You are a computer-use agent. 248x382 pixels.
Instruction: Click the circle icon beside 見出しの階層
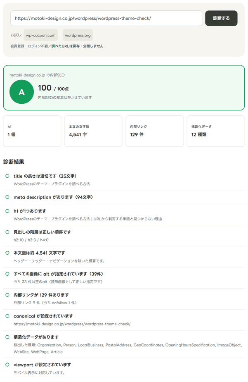(7, 232)
